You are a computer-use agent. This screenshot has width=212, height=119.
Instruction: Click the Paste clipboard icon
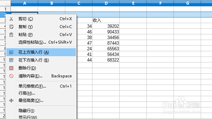point(11,35)
